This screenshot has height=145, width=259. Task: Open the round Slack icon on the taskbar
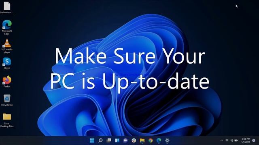(x=134, y=141)
